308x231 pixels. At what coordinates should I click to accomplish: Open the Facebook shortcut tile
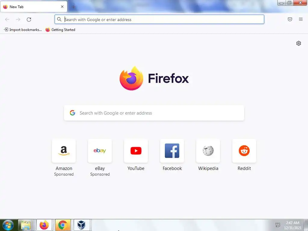[x=172, y=151]
